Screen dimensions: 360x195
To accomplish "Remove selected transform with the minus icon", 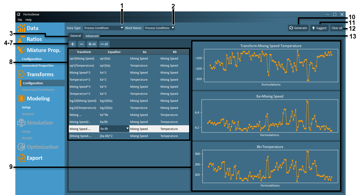I will point(82,44).
